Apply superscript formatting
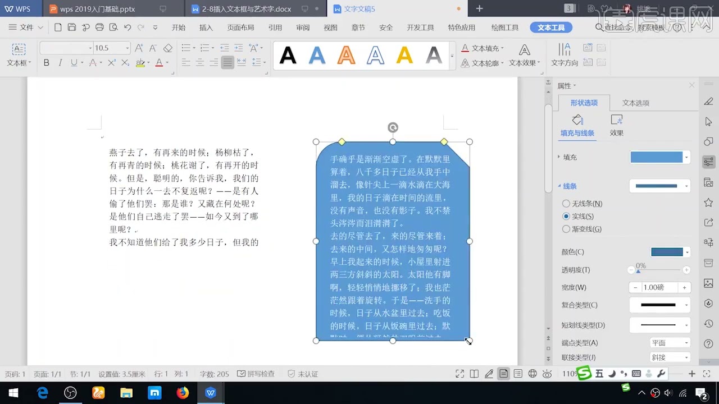This screenshot has width=719, height=404. click(111, 63)
